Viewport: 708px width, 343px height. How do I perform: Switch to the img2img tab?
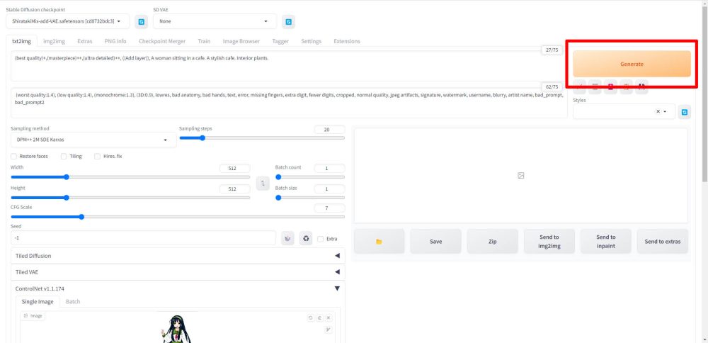click(55, 41)
